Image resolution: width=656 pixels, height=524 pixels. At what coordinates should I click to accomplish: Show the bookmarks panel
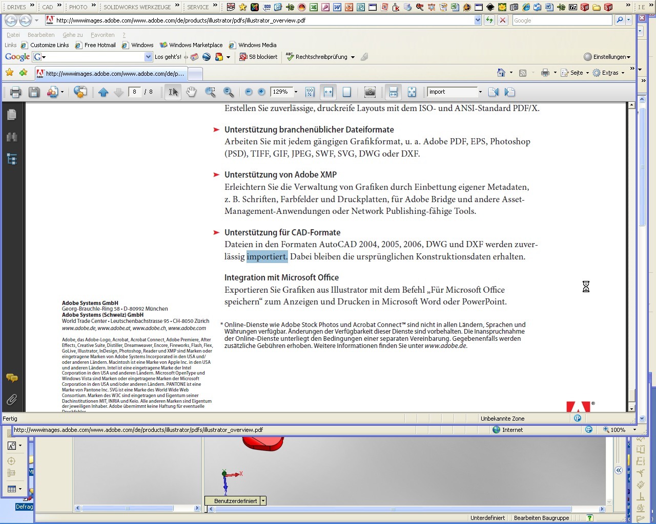pyautogui.click(x=12, y=159)
